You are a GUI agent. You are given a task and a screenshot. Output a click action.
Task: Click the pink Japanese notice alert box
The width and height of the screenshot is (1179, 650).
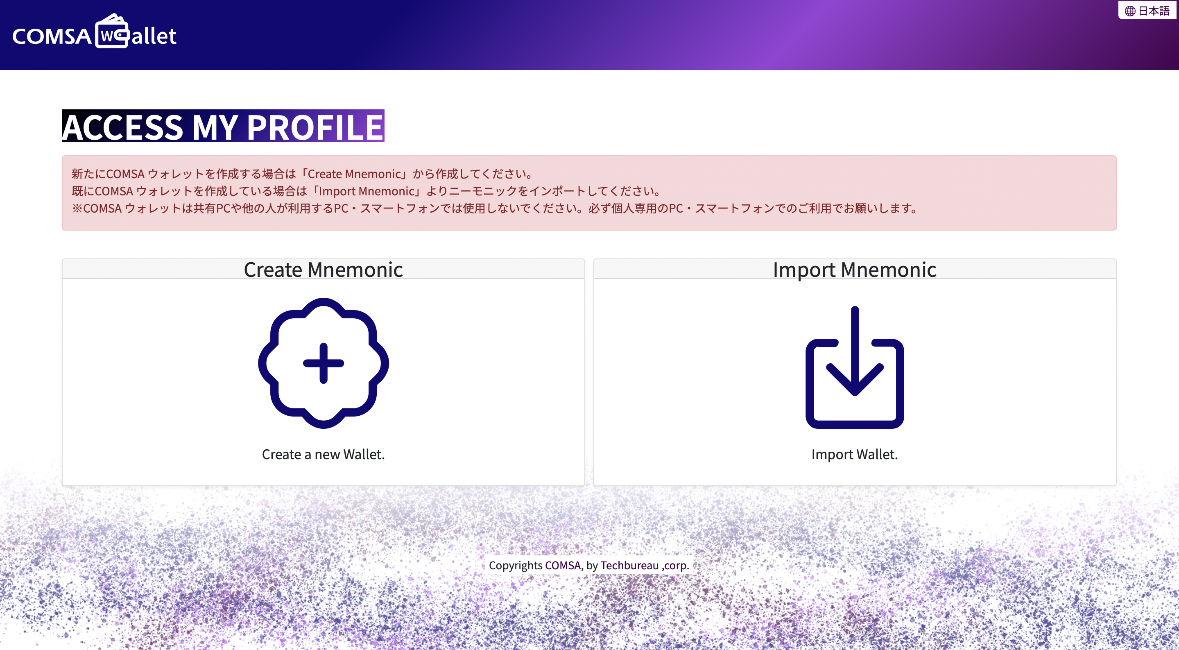[588, 193]
